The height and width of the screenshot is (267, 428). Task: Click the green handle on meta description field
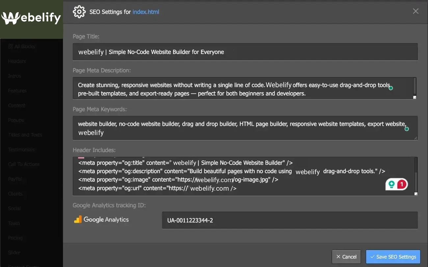click(x=391, y=88)
